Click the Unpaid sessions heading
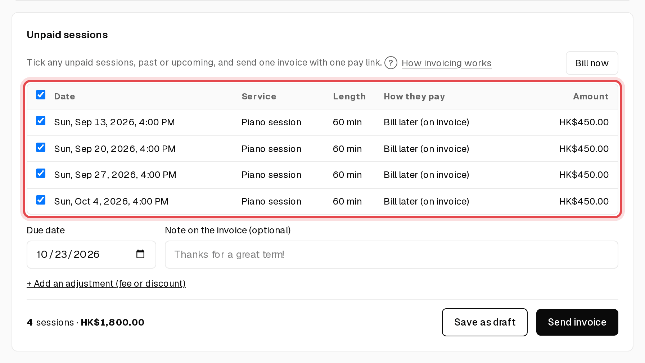645x363 pixels. point(67,35)
